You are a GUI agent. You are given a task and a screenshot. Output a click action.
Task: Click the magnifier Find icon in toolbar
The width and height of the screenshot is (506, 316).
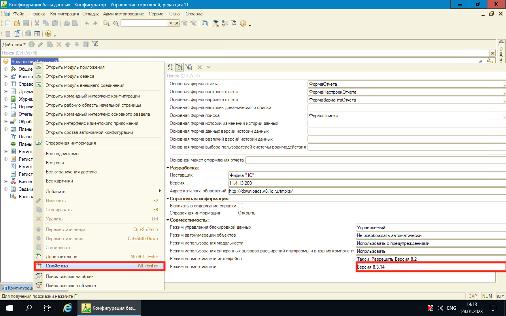[x=116, y=23]
